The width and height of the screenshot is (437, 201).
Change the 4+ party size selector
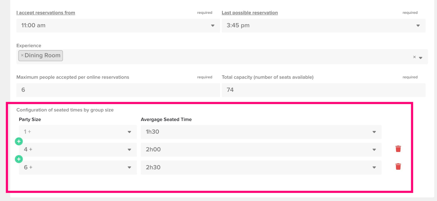tap(78, 150)
